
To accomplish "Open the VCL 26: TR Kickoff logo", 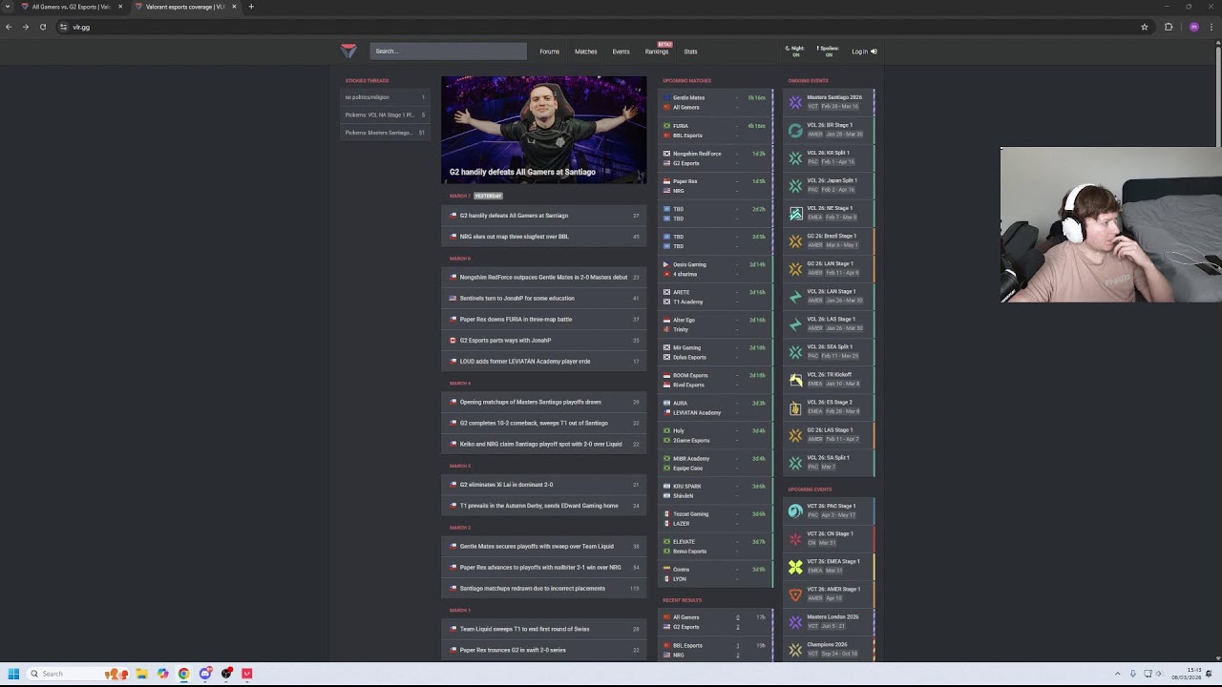I will point(795,380).
